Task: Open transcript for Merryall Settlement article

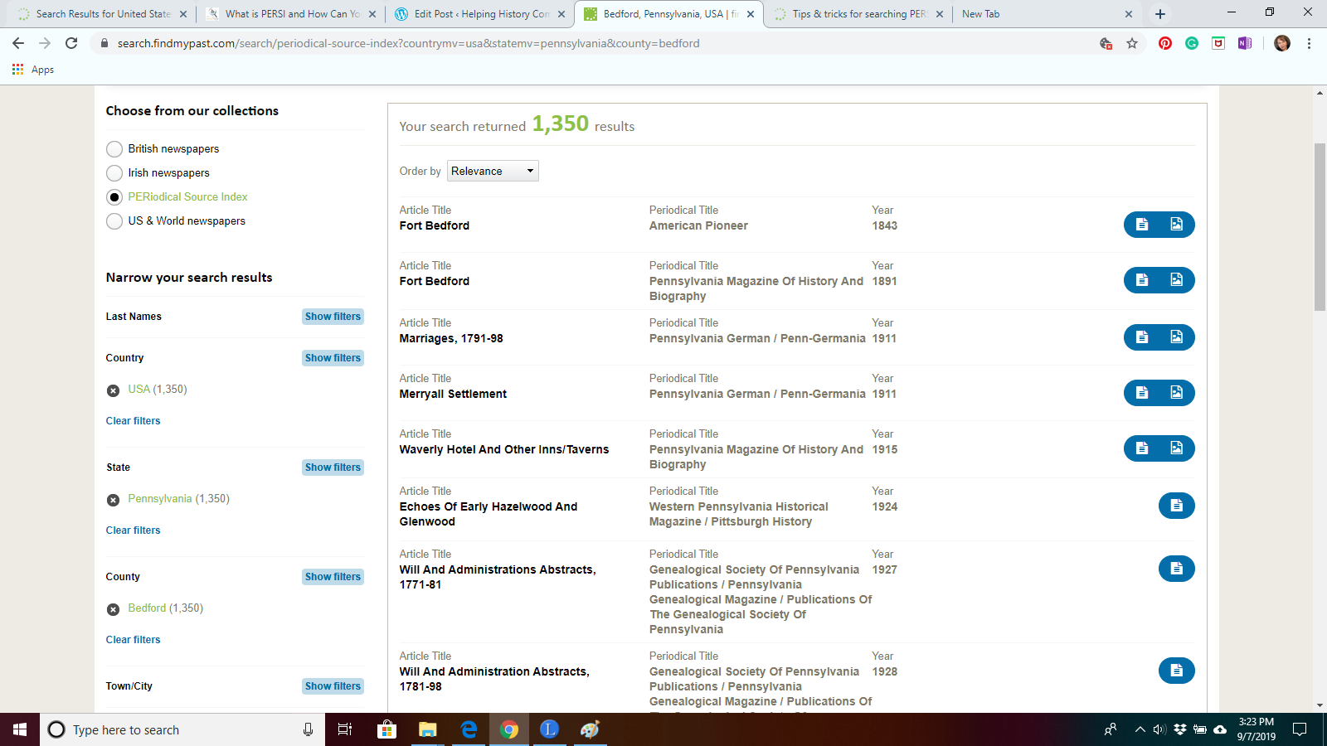Action: tap(1142, 393)
